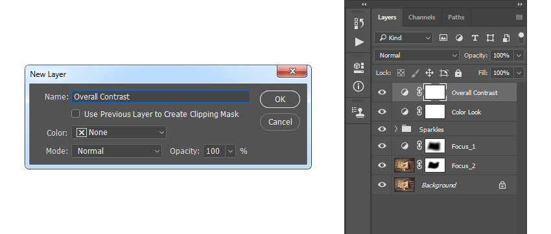Open the Layers panel menu
The width and height of the screenshot is (551, 234).
[x=519, y=17]
